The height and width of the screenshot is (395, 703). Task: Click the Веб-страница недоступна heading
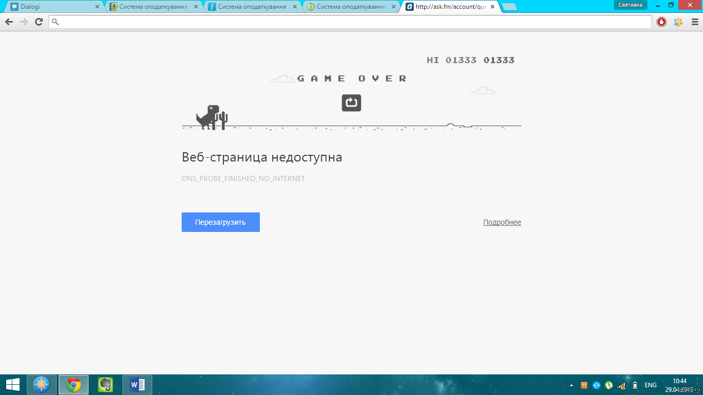(262, 157)
